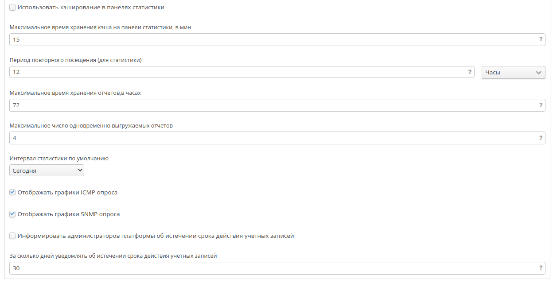Open help for statistics cache storage time

(x=541, y=39)
